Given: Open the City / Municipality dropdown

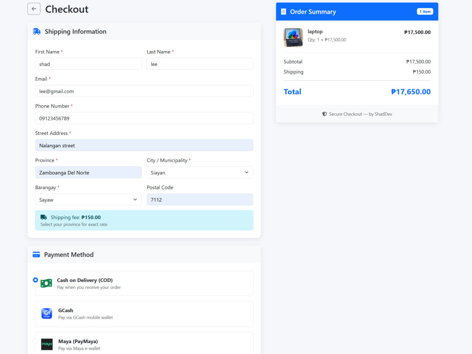Looking at the screenshot, I should [x=200, y=172].
